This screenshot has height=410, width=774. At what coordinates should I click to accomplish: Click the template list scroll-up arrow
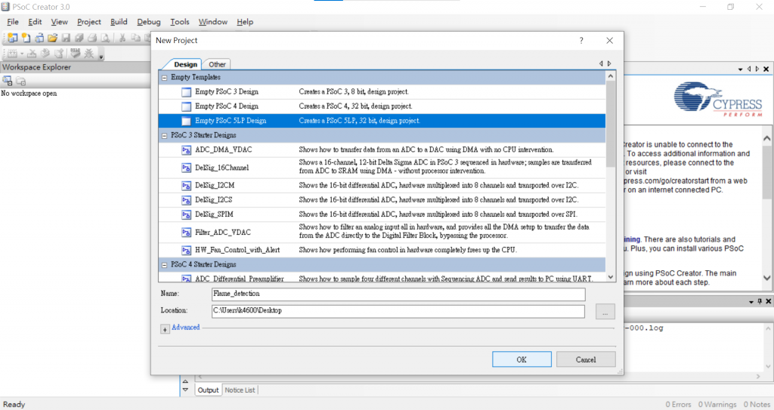click(x=611, y=76)
